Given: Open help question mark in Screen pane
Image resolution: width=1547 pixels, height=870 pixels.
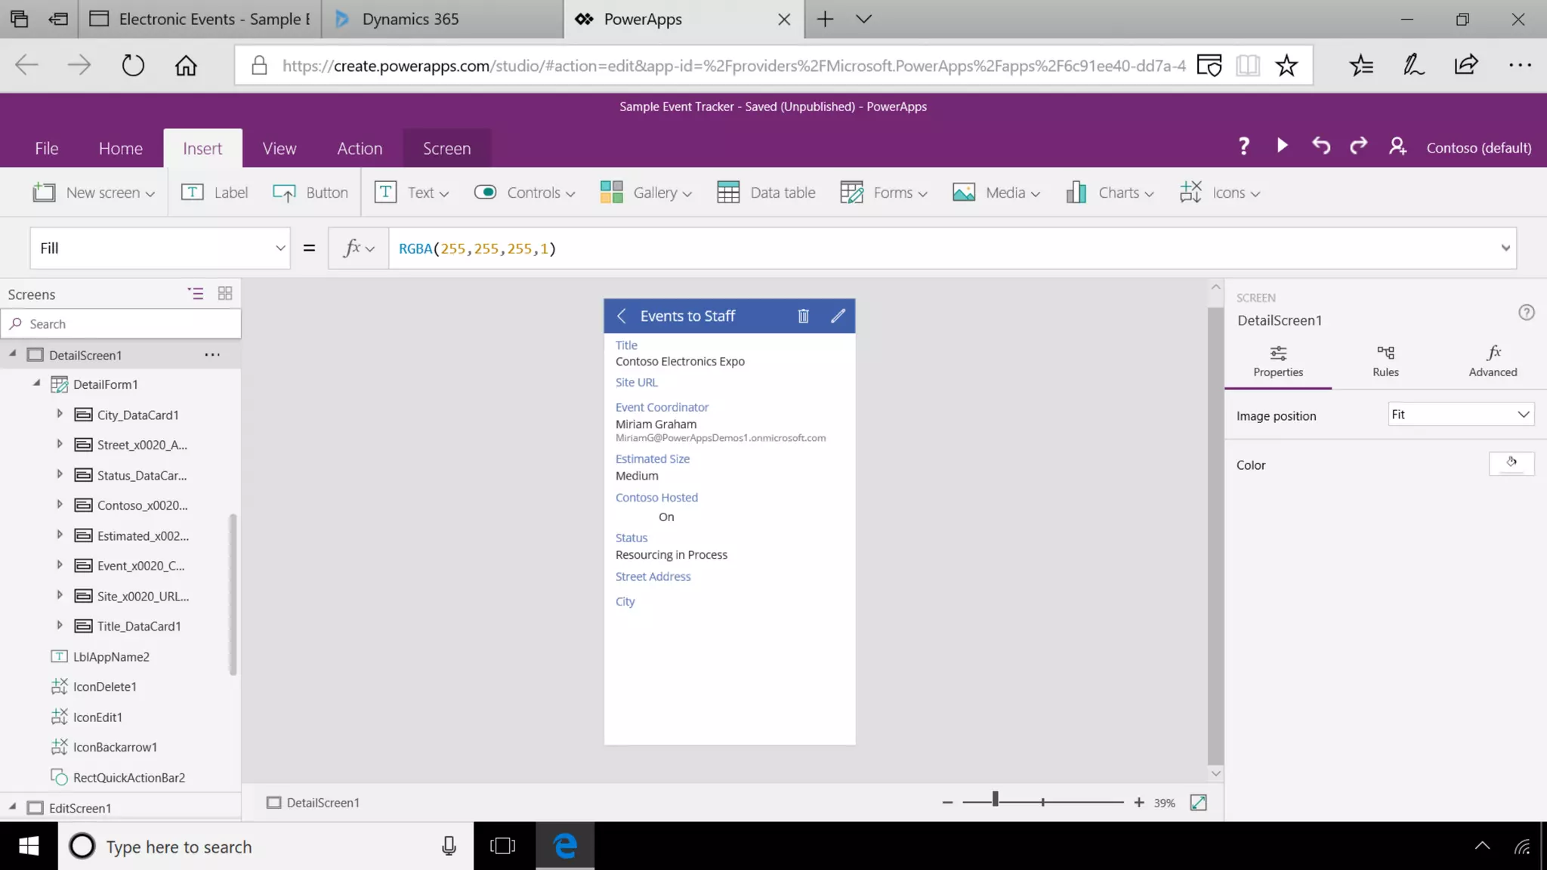Looking at the screenshot, I should click(x=1526, y=313).
